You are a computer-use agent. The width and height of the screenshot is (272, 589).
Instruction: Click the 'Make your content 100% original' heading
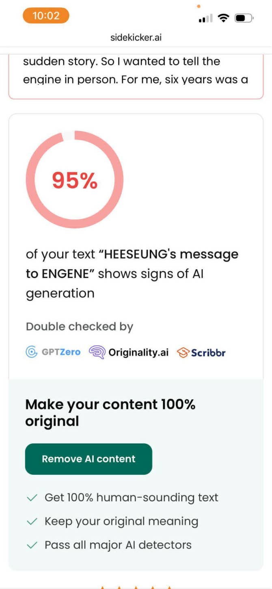(x=110, y=412)
